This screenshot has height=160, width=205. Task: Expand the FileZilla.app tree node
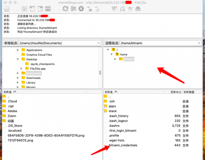(22, 68)
